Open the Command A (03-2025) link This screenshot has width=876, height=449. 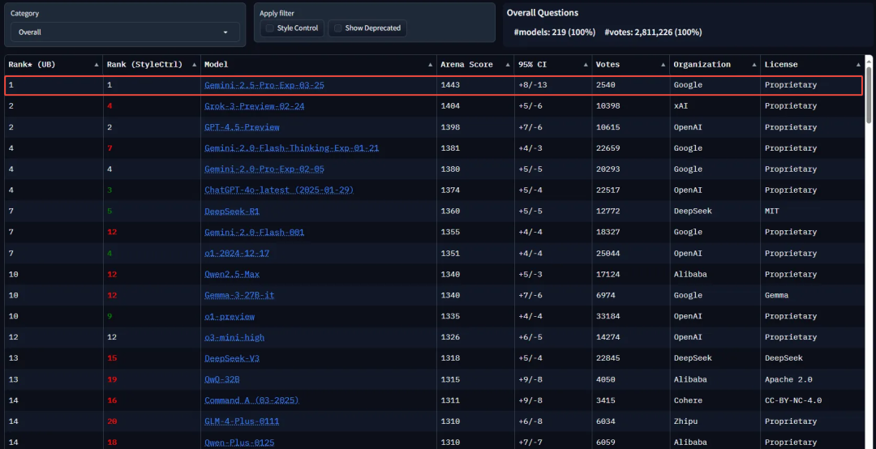click(251, 400)
